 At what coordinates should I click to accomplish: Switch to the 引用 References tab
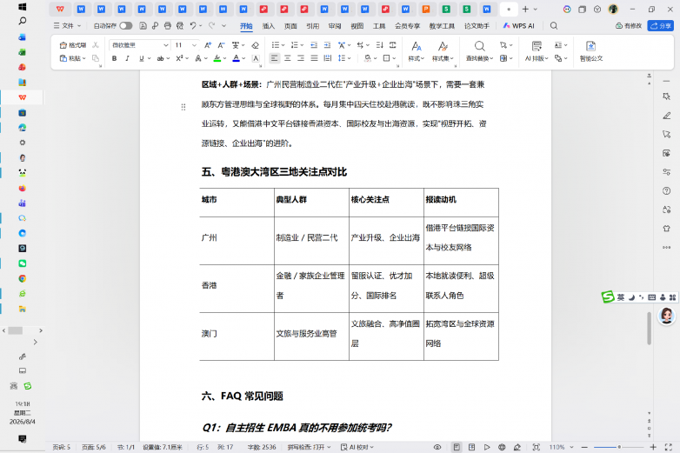(x=313, y=26)
